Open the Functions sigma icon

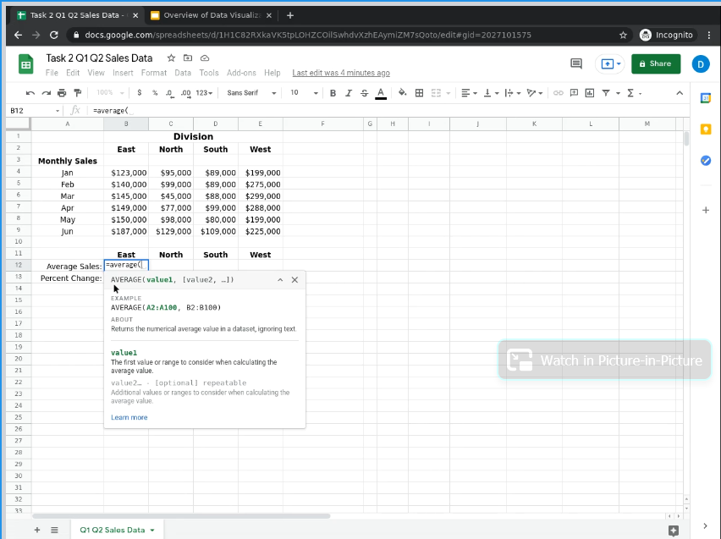630,93
